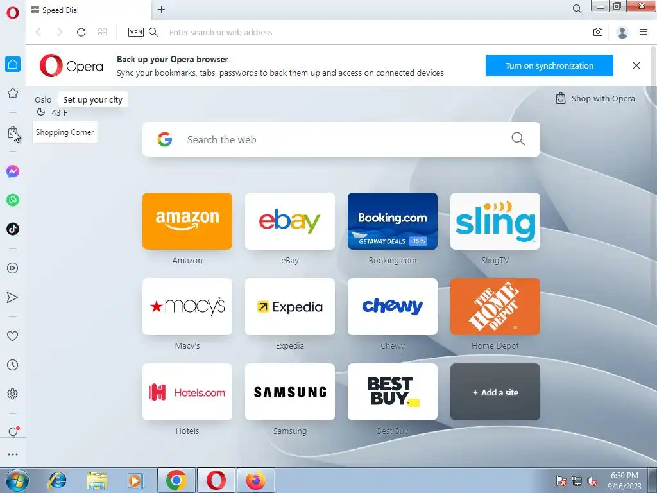This screenshot has height=493, width=657.
Task: Click the Forward navigation arrow
Action: [x=60, y=32]
